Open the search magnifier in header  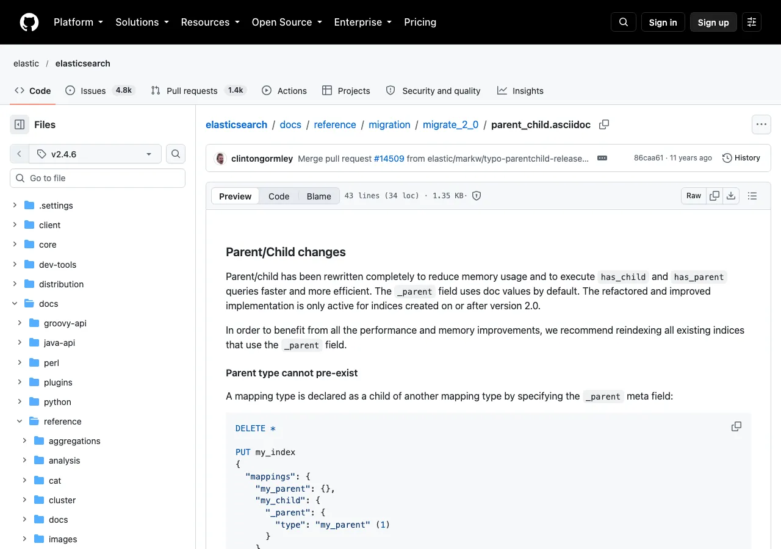[624, 22]
